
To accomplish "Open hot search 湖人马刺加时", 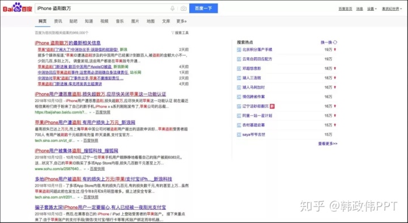I will pos(253,87).
